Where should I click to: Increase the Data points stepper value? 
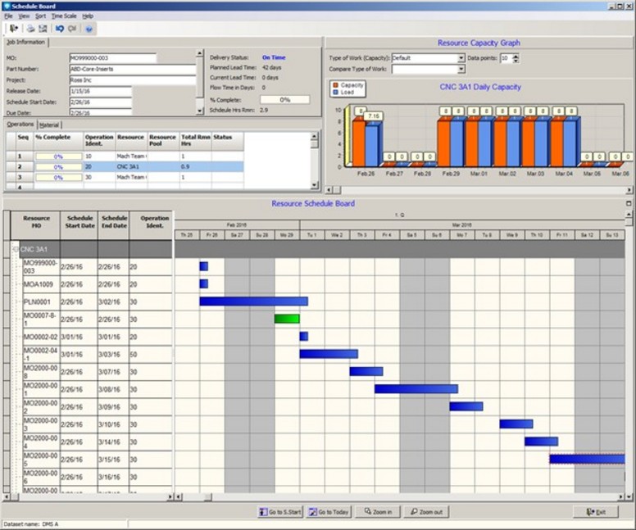coord(515,56)
